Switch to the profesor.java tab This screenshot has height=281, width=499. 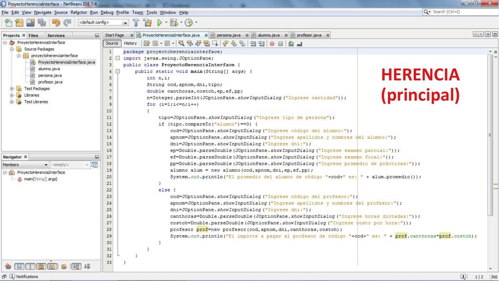click(309, 35)
